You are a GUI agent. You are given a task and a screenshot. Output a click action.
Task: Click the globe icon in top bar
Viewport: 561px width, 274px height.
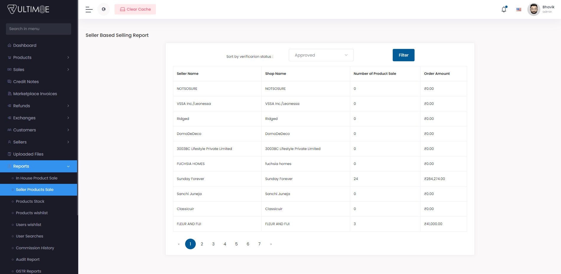coord(104,9)
